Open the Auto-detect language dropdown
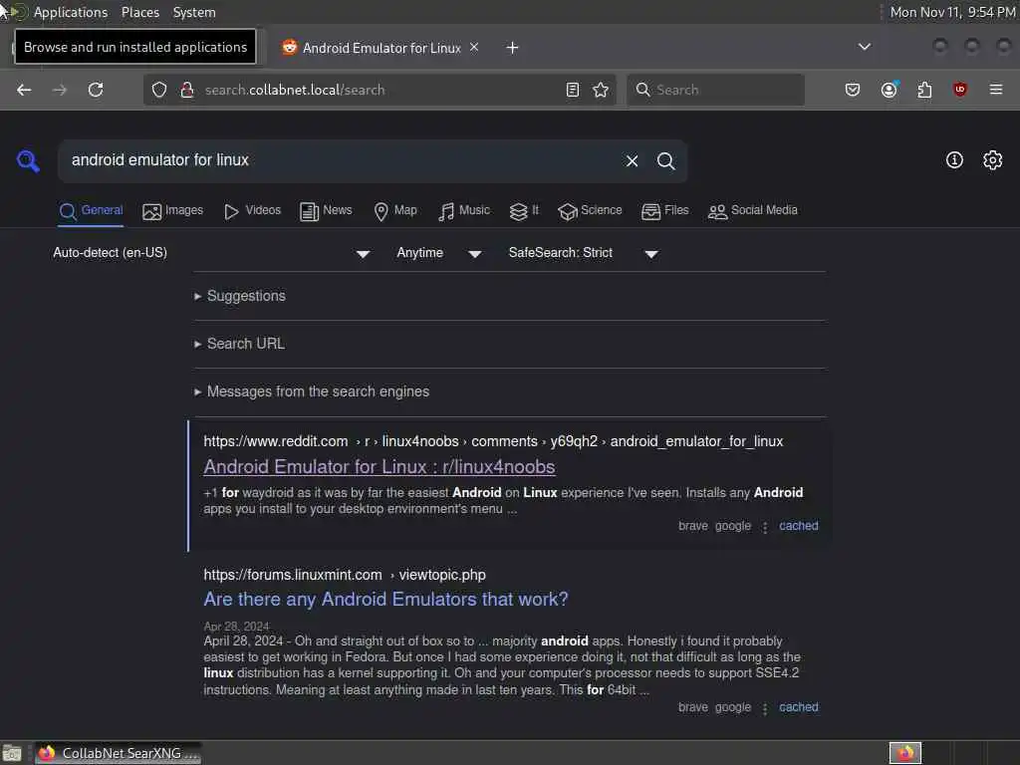 coord(211,253)
